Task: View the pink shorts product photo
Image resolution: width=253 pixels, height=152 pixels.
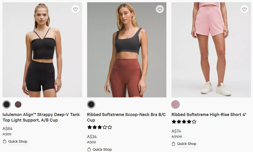Action: (x=211, y=50)
